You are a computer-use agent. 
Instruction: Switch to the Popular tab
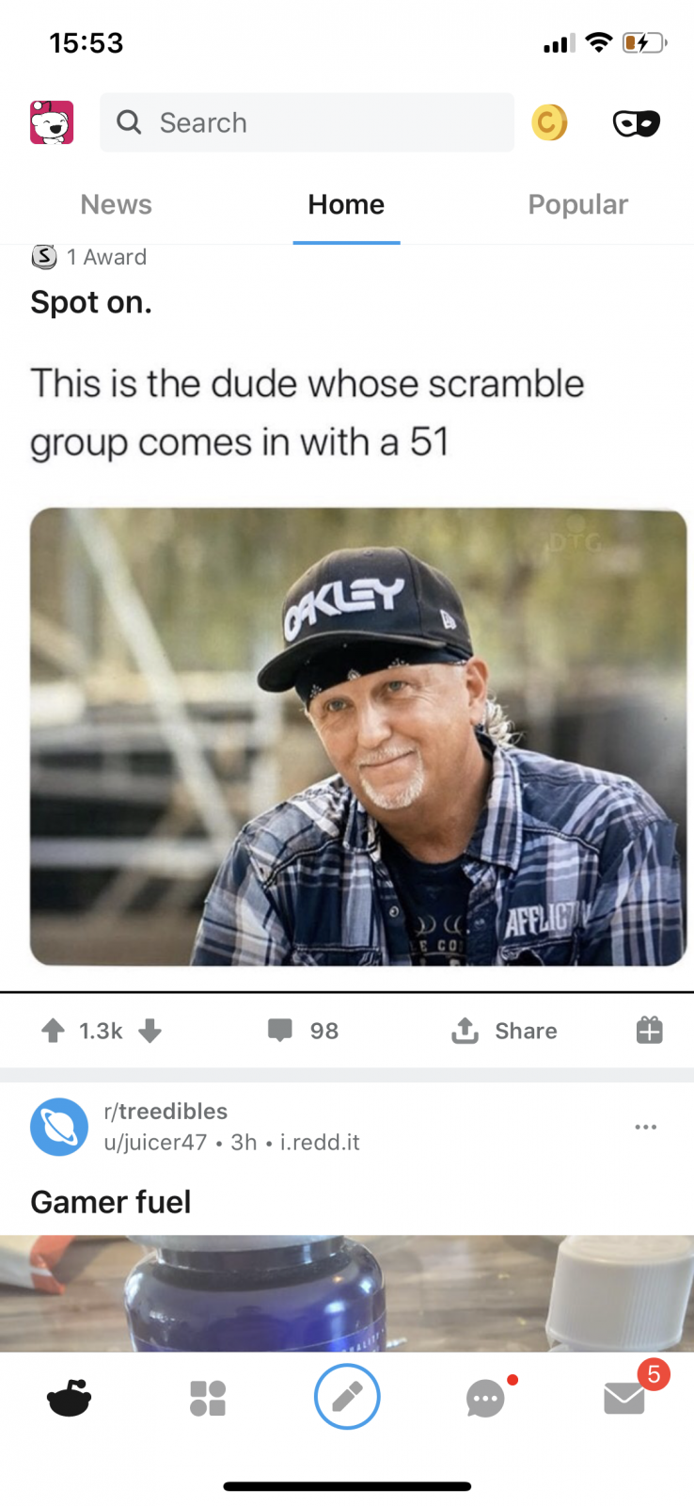577,204
